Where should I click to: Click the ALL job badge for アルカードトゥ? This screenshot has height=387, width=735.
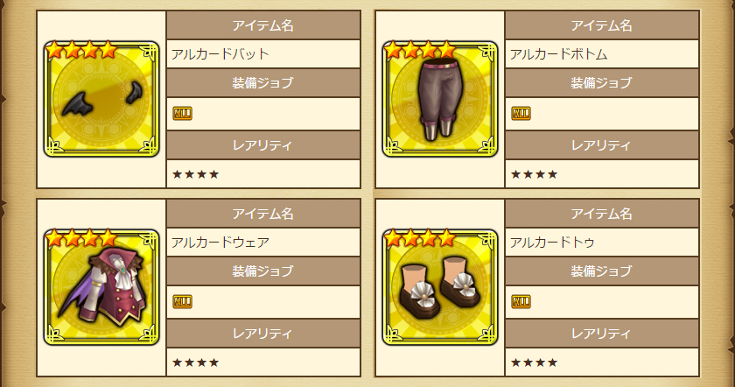coord(521,301)
